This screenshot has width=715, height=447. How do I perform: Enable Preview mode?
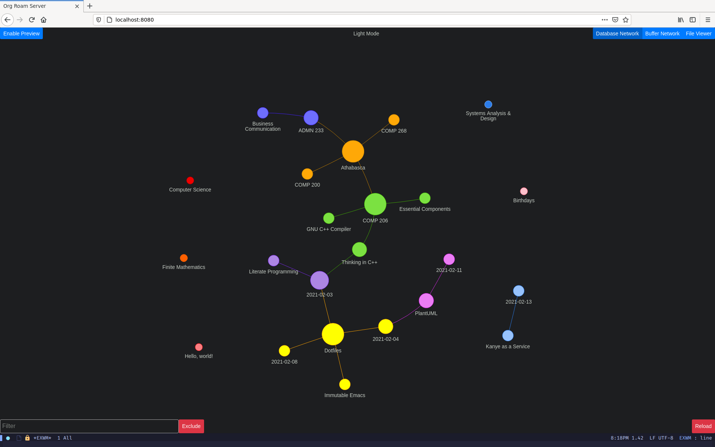coord(21,34)
